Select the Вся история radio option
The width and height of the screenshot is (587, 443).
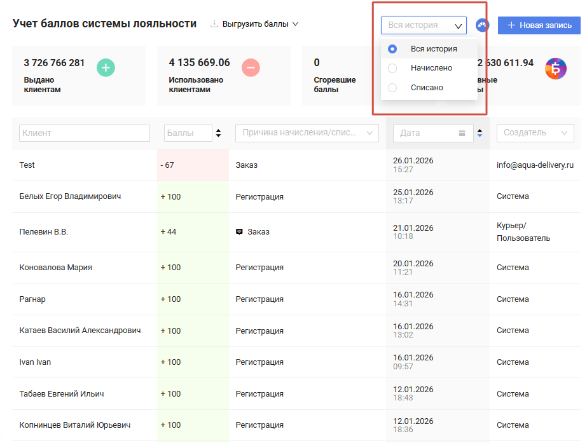392,49
